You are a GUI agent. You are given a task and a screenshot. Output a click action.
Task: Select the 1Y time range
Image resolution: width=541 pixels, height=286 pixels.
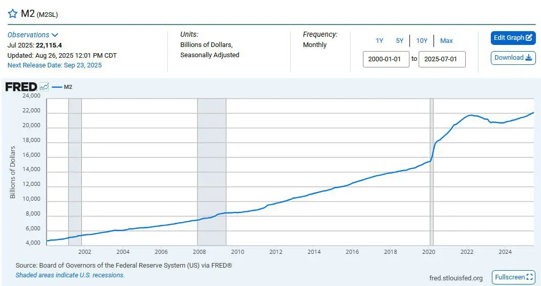pos(380,41)
